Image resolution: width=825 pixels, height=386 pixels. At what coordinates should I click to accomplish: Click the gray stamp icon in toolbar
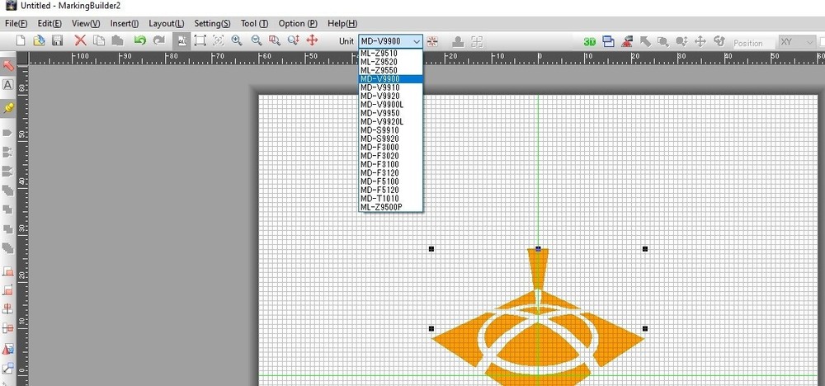coord(458,42)
